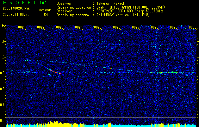Click the 0.7 kHz axis label
The height and width of the screenshot is (127, 199).
[3, 105]
